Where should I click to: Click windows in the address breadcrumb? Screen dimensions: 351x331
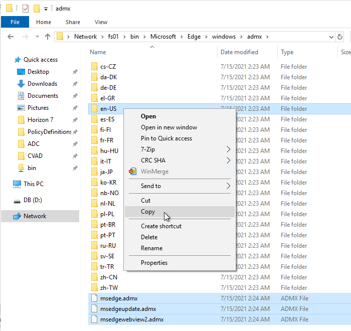224,37
